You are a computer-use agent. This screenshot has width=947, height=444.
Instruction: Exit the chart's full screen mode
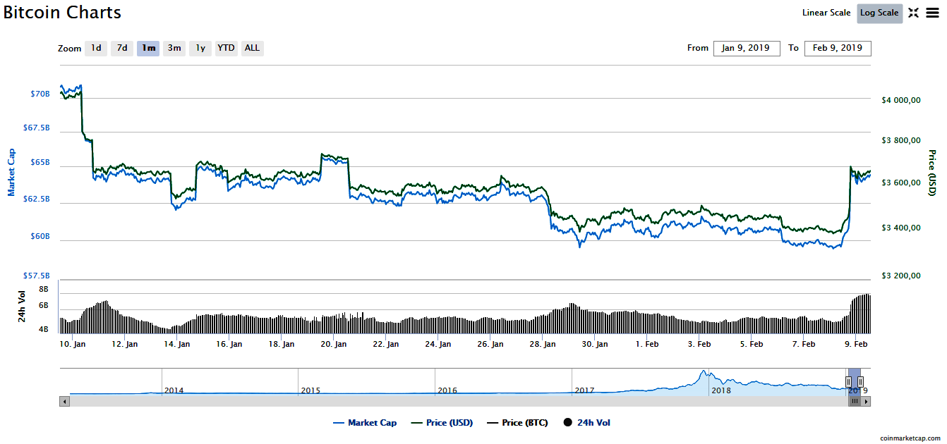click(913, 13)
